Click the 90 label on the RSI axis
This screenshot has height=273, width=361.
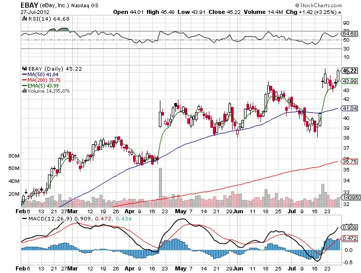point(346,23)
